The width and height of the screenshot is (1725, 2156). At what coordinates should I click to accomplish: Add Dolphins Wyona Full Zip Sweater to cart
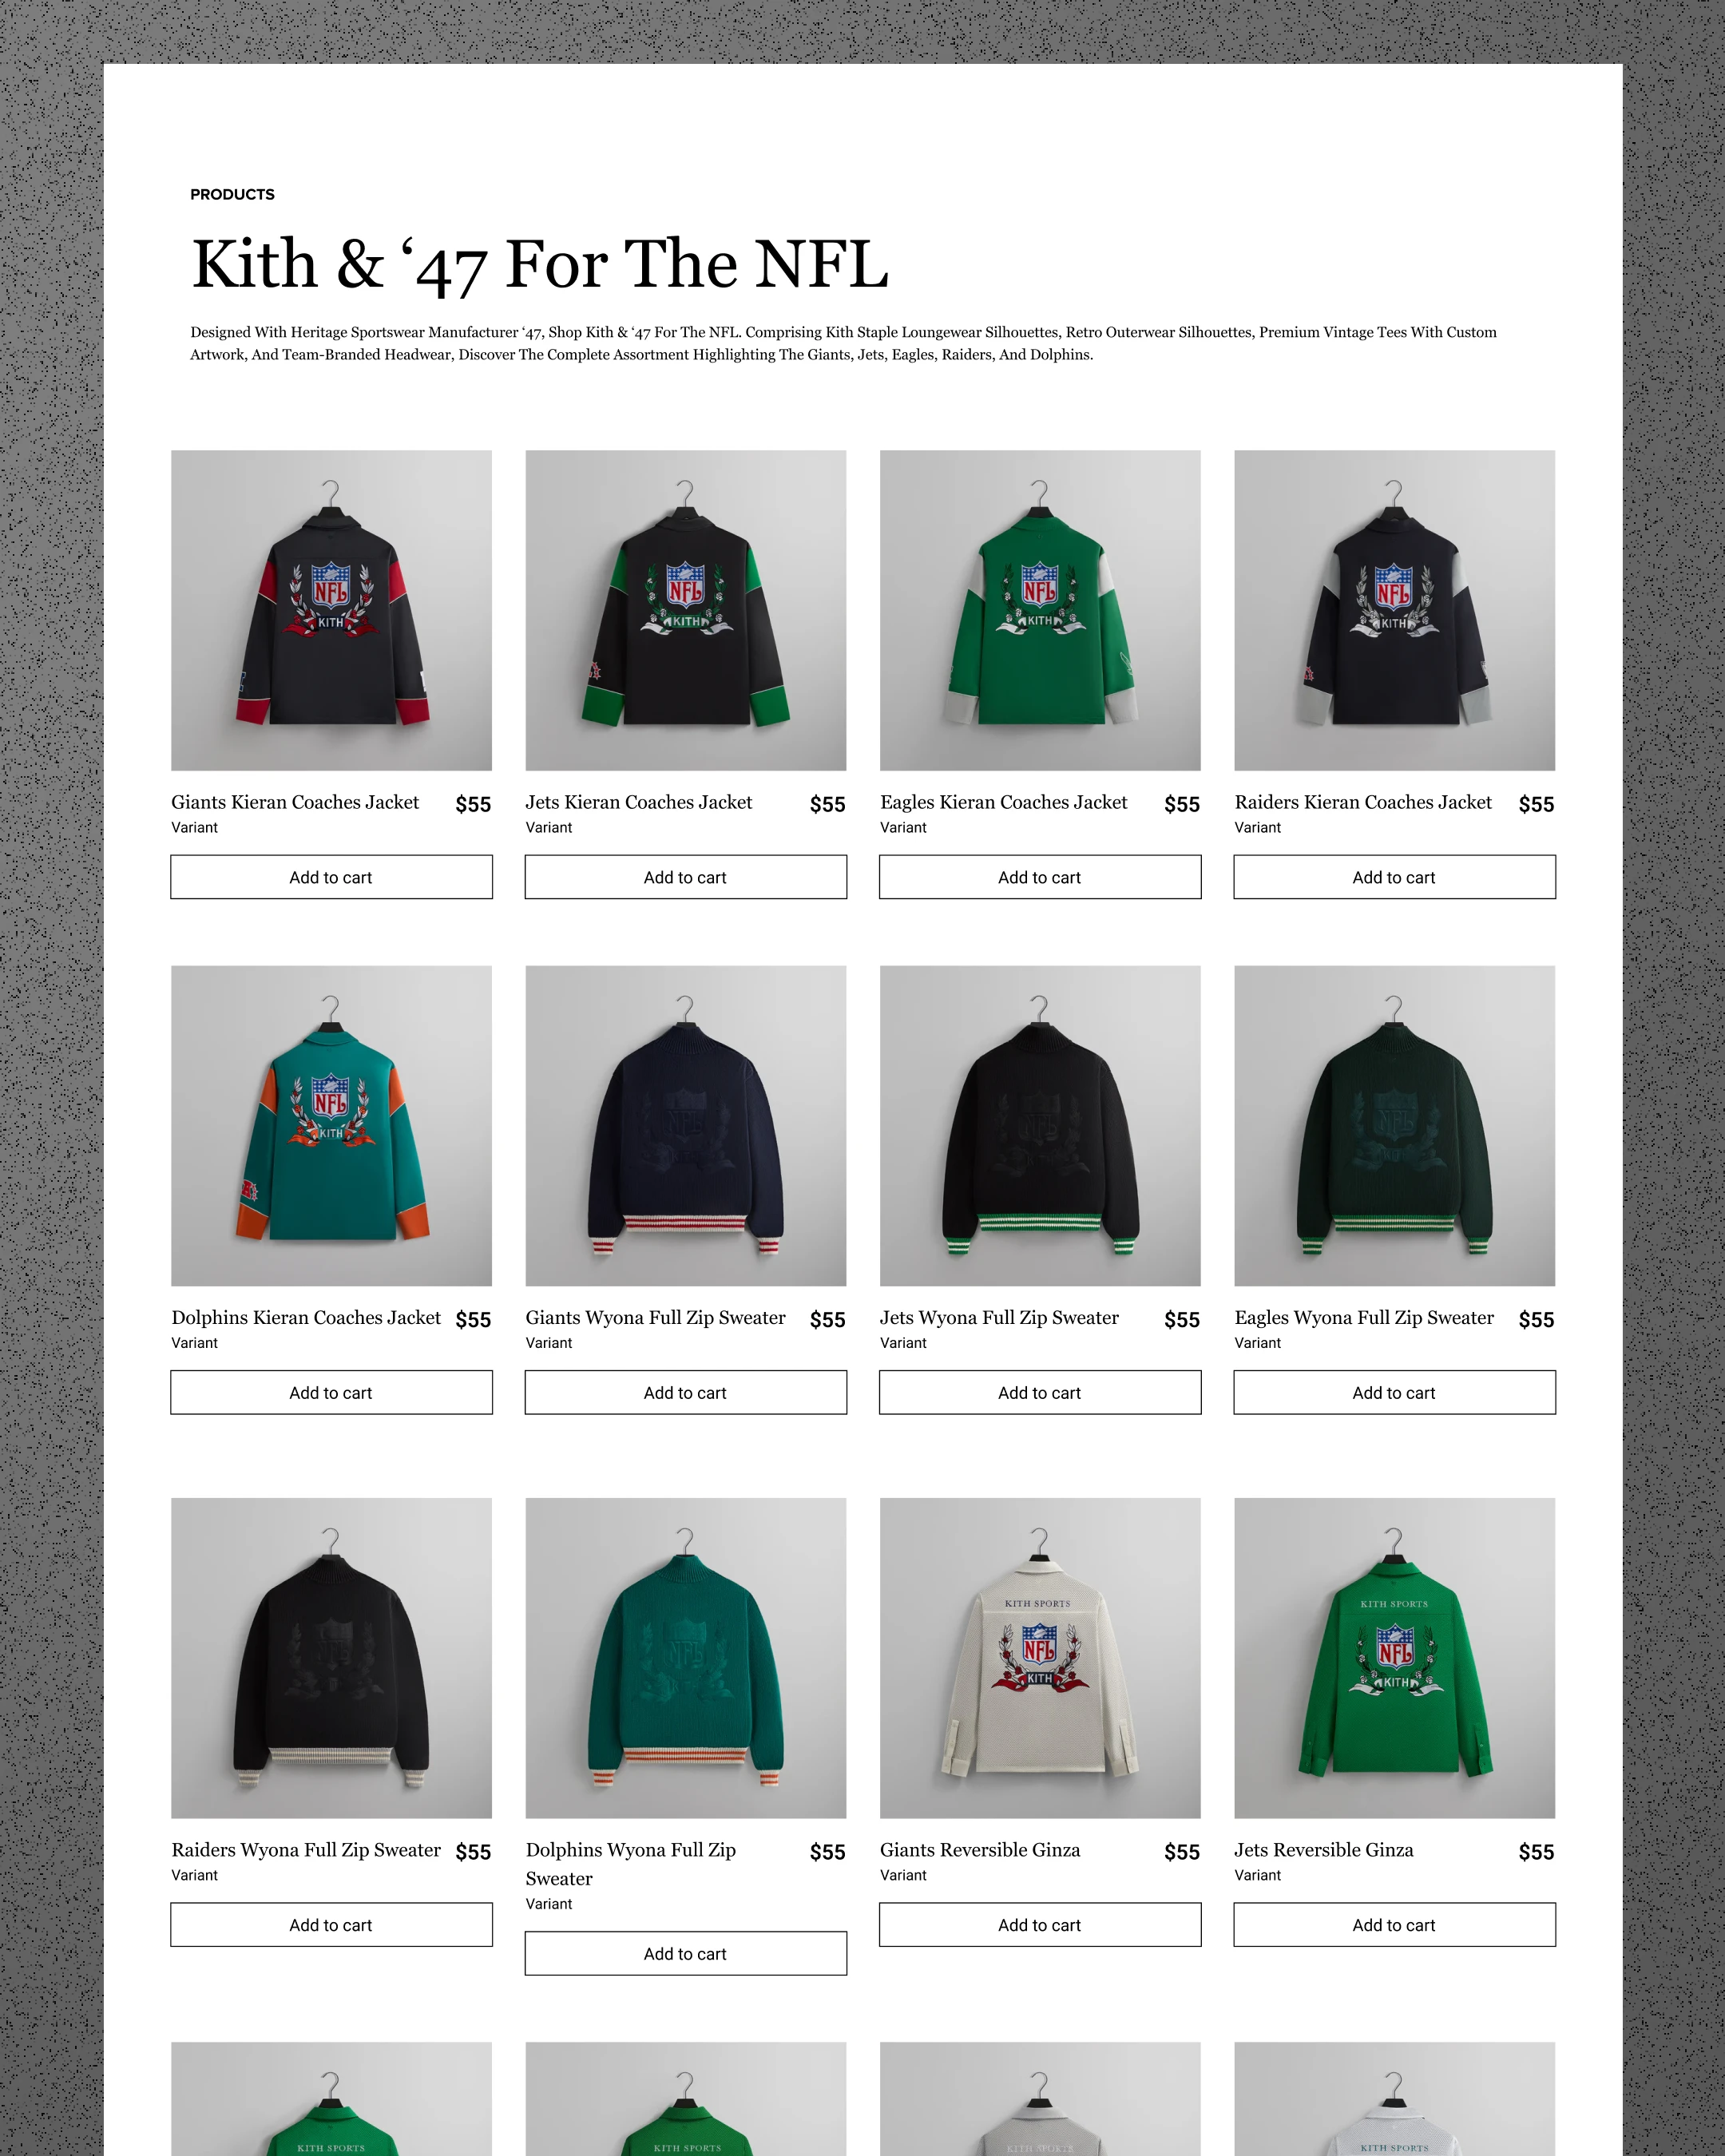point(685,1953)
